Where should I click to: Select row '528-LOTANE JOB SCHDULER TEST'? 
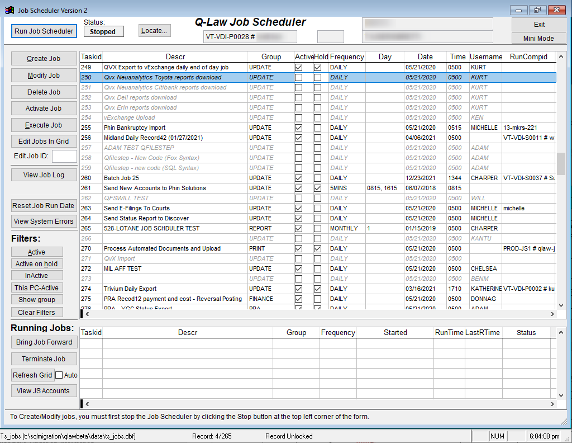click(318, 228)
